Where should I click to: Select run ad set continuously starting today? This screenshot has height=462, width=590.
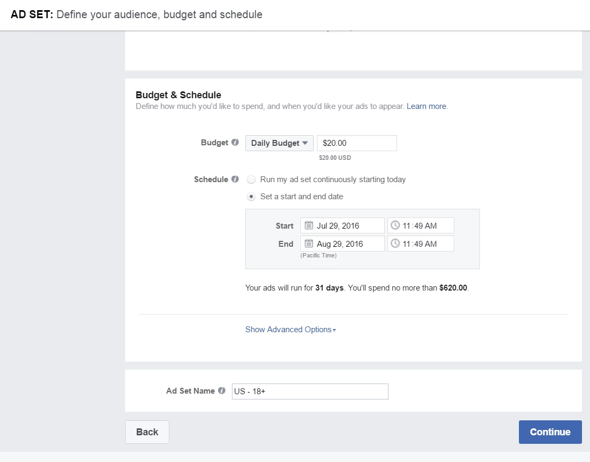[251, 179]
